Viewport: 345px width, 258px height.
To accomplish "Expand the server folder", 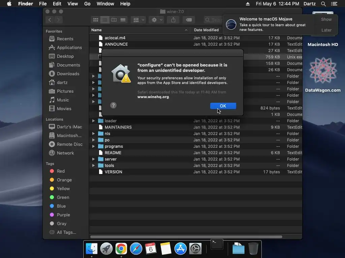I will tap(94, 159).
